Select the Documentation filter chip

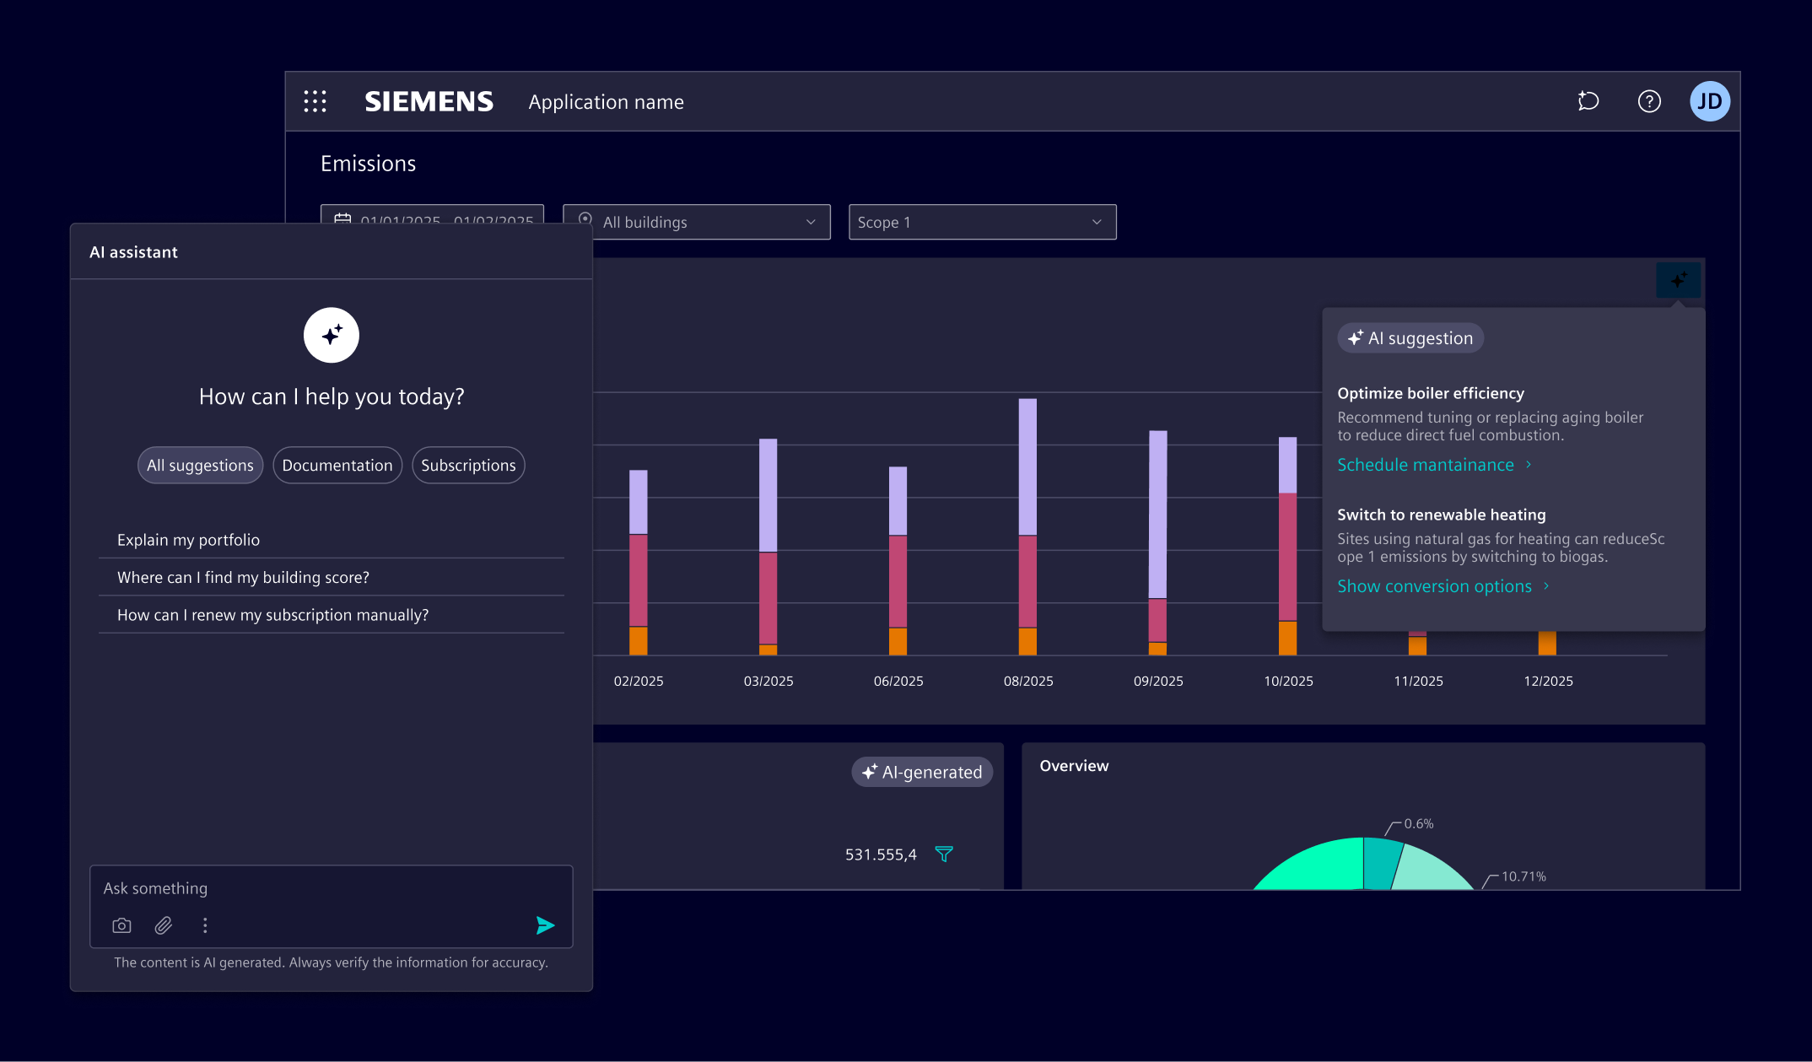337,465
